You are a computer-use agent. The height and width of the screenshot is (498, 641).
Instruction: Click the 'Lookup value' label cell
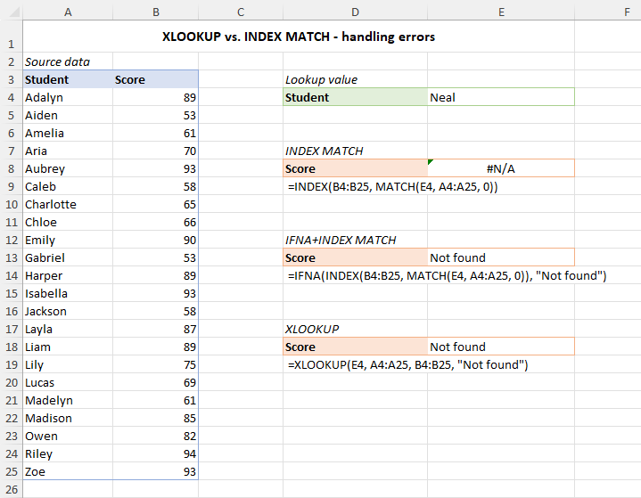355,79
